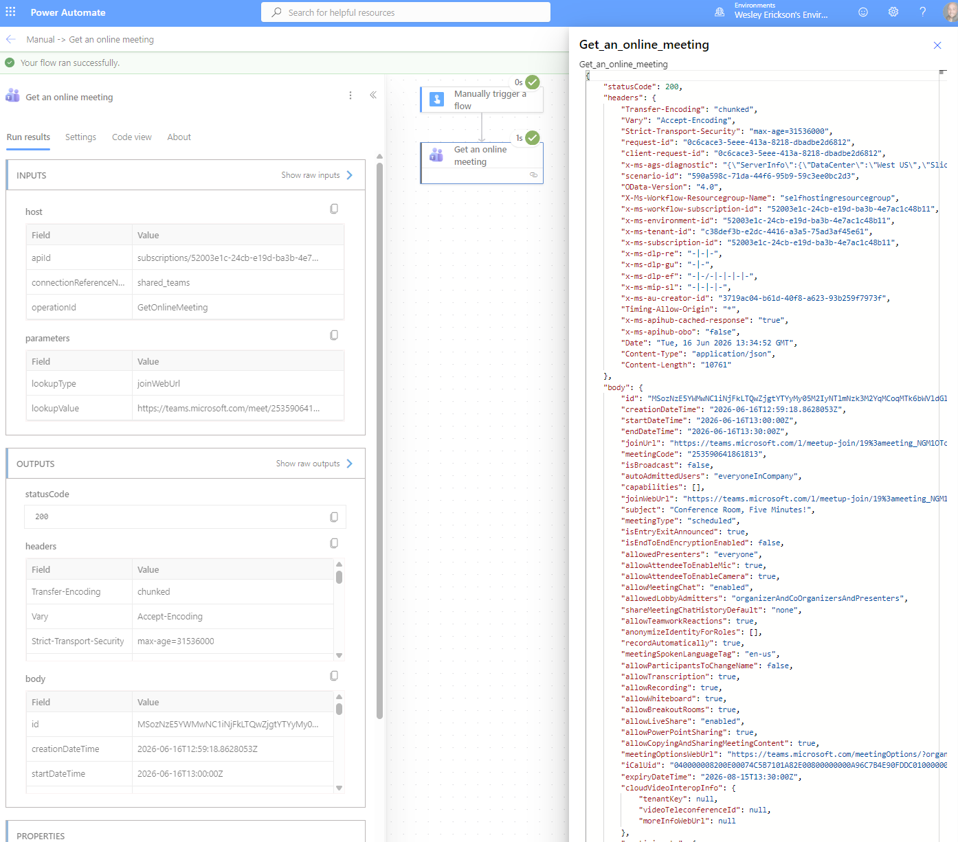Screen dimensions: 958x842
Task: Copy the parameters inputs to clipboard
Action: coord(334,335)
